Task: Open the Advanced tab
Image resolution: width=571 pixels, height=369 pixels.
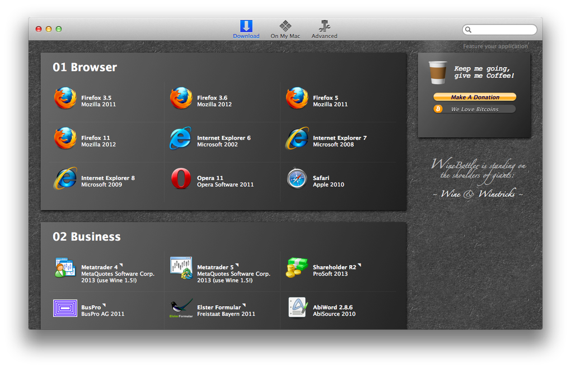Action: tap(324, 29)
